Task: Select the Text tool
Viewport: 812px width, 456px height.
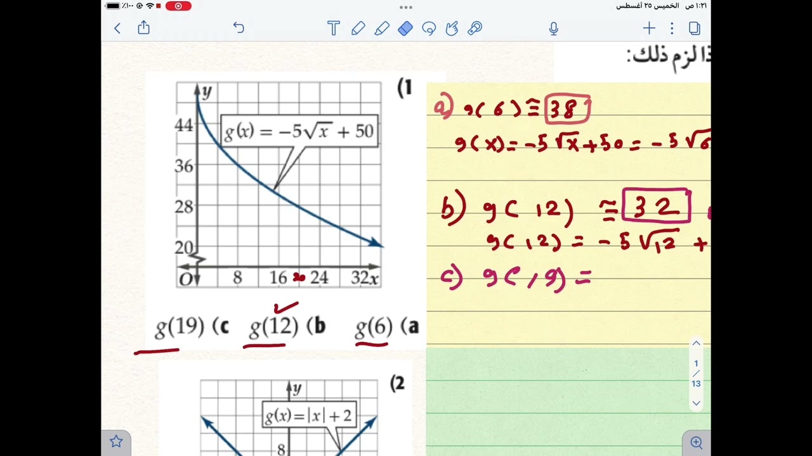Action: point(334,28)
